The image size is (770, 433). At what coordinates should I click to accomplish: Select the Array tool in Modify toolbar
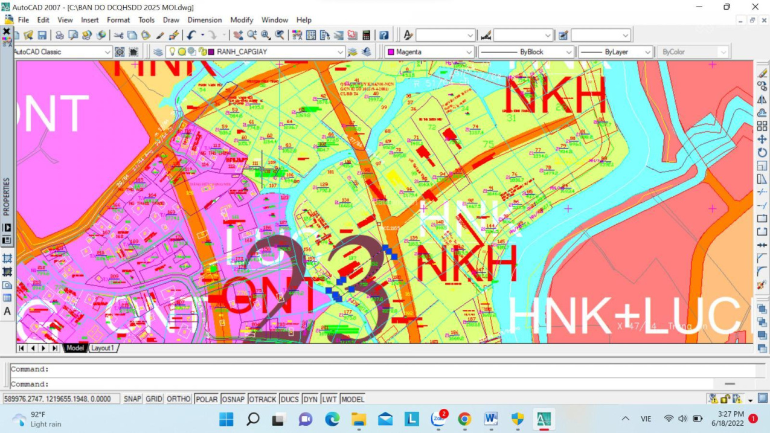(762, 126)
